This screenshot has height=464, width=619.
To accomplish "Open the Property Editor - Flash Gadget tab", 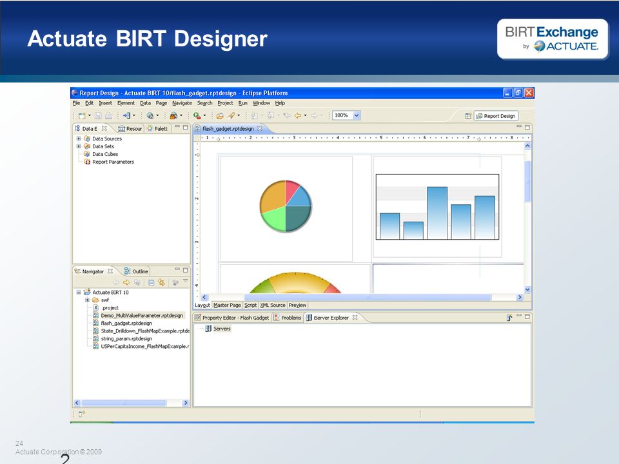I will tap(232, 318).
